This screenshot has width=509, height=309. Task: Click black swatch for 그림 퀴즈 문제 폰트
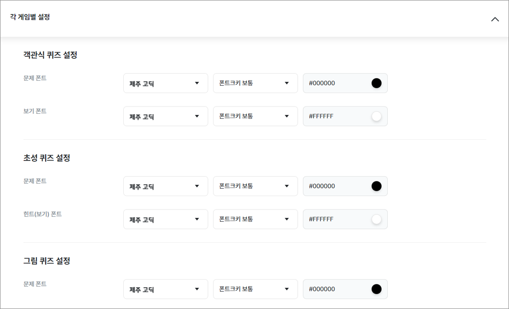tap(377, 289)
